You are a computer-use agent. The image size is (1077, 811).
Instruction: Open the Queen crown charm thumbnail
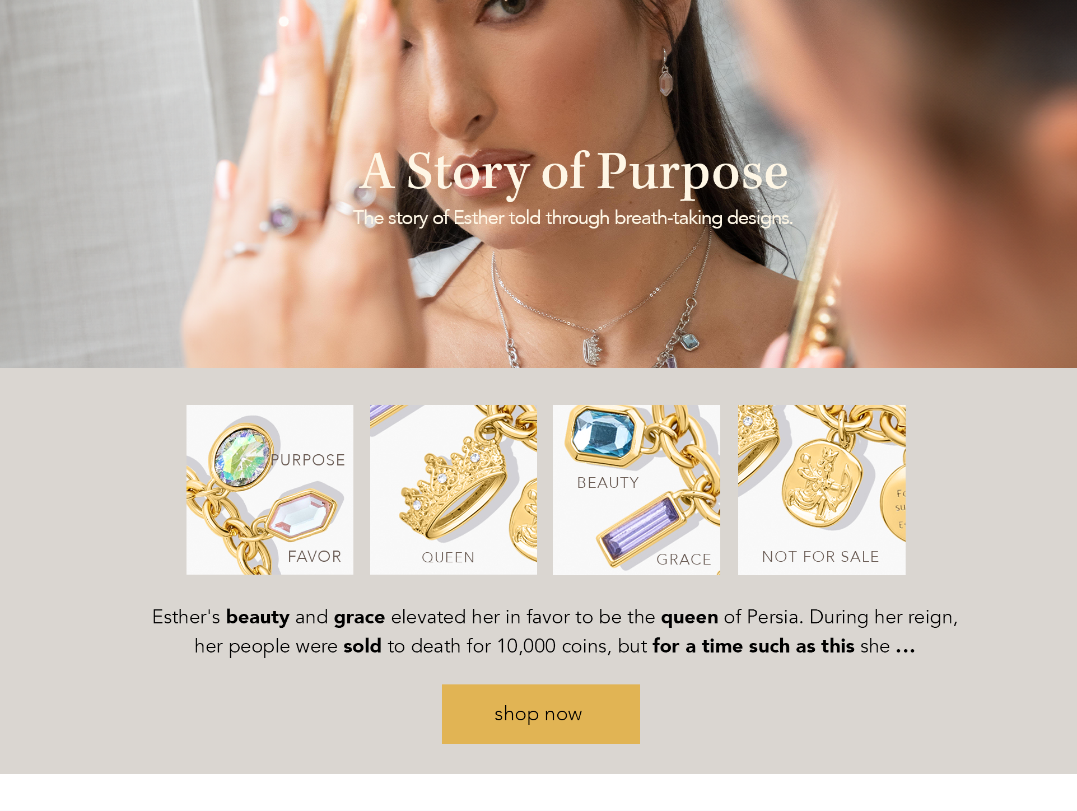454,490
